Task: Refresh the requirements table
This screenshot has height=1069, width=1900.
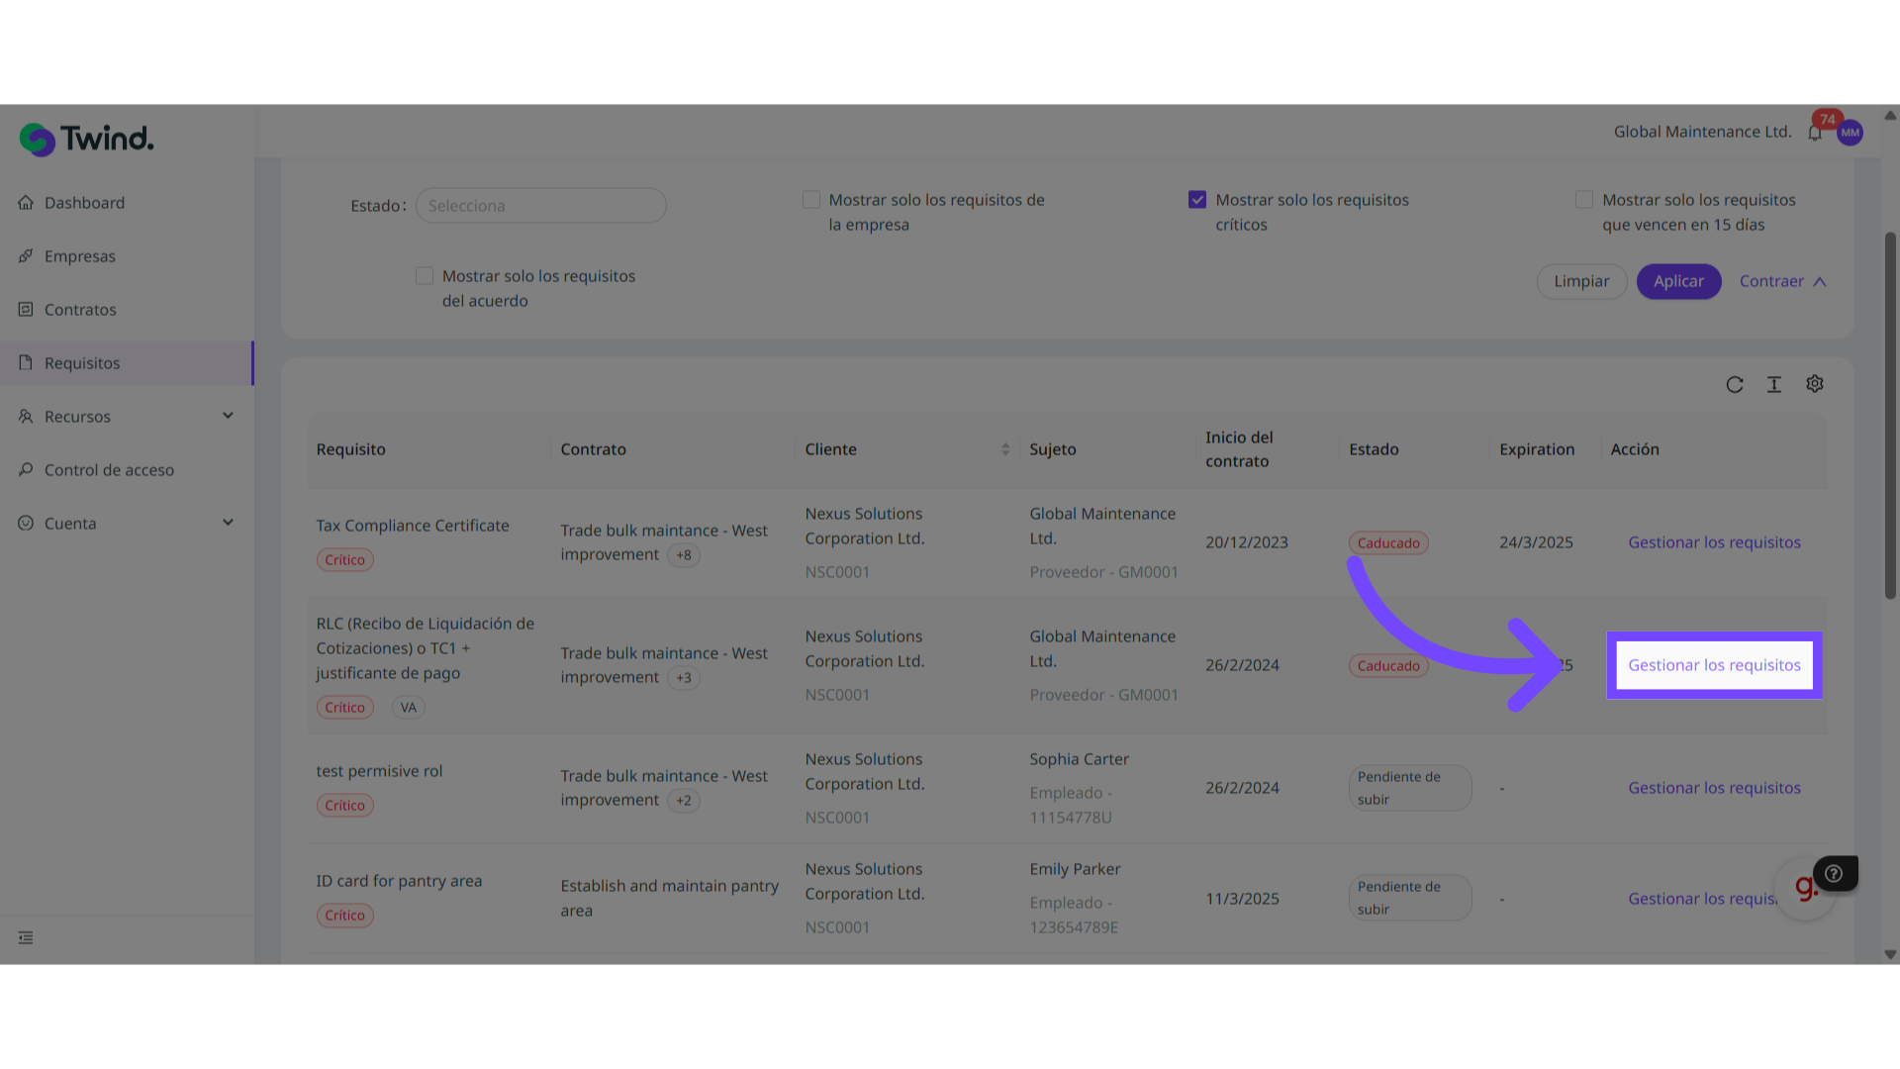Action: (1734, 385)
